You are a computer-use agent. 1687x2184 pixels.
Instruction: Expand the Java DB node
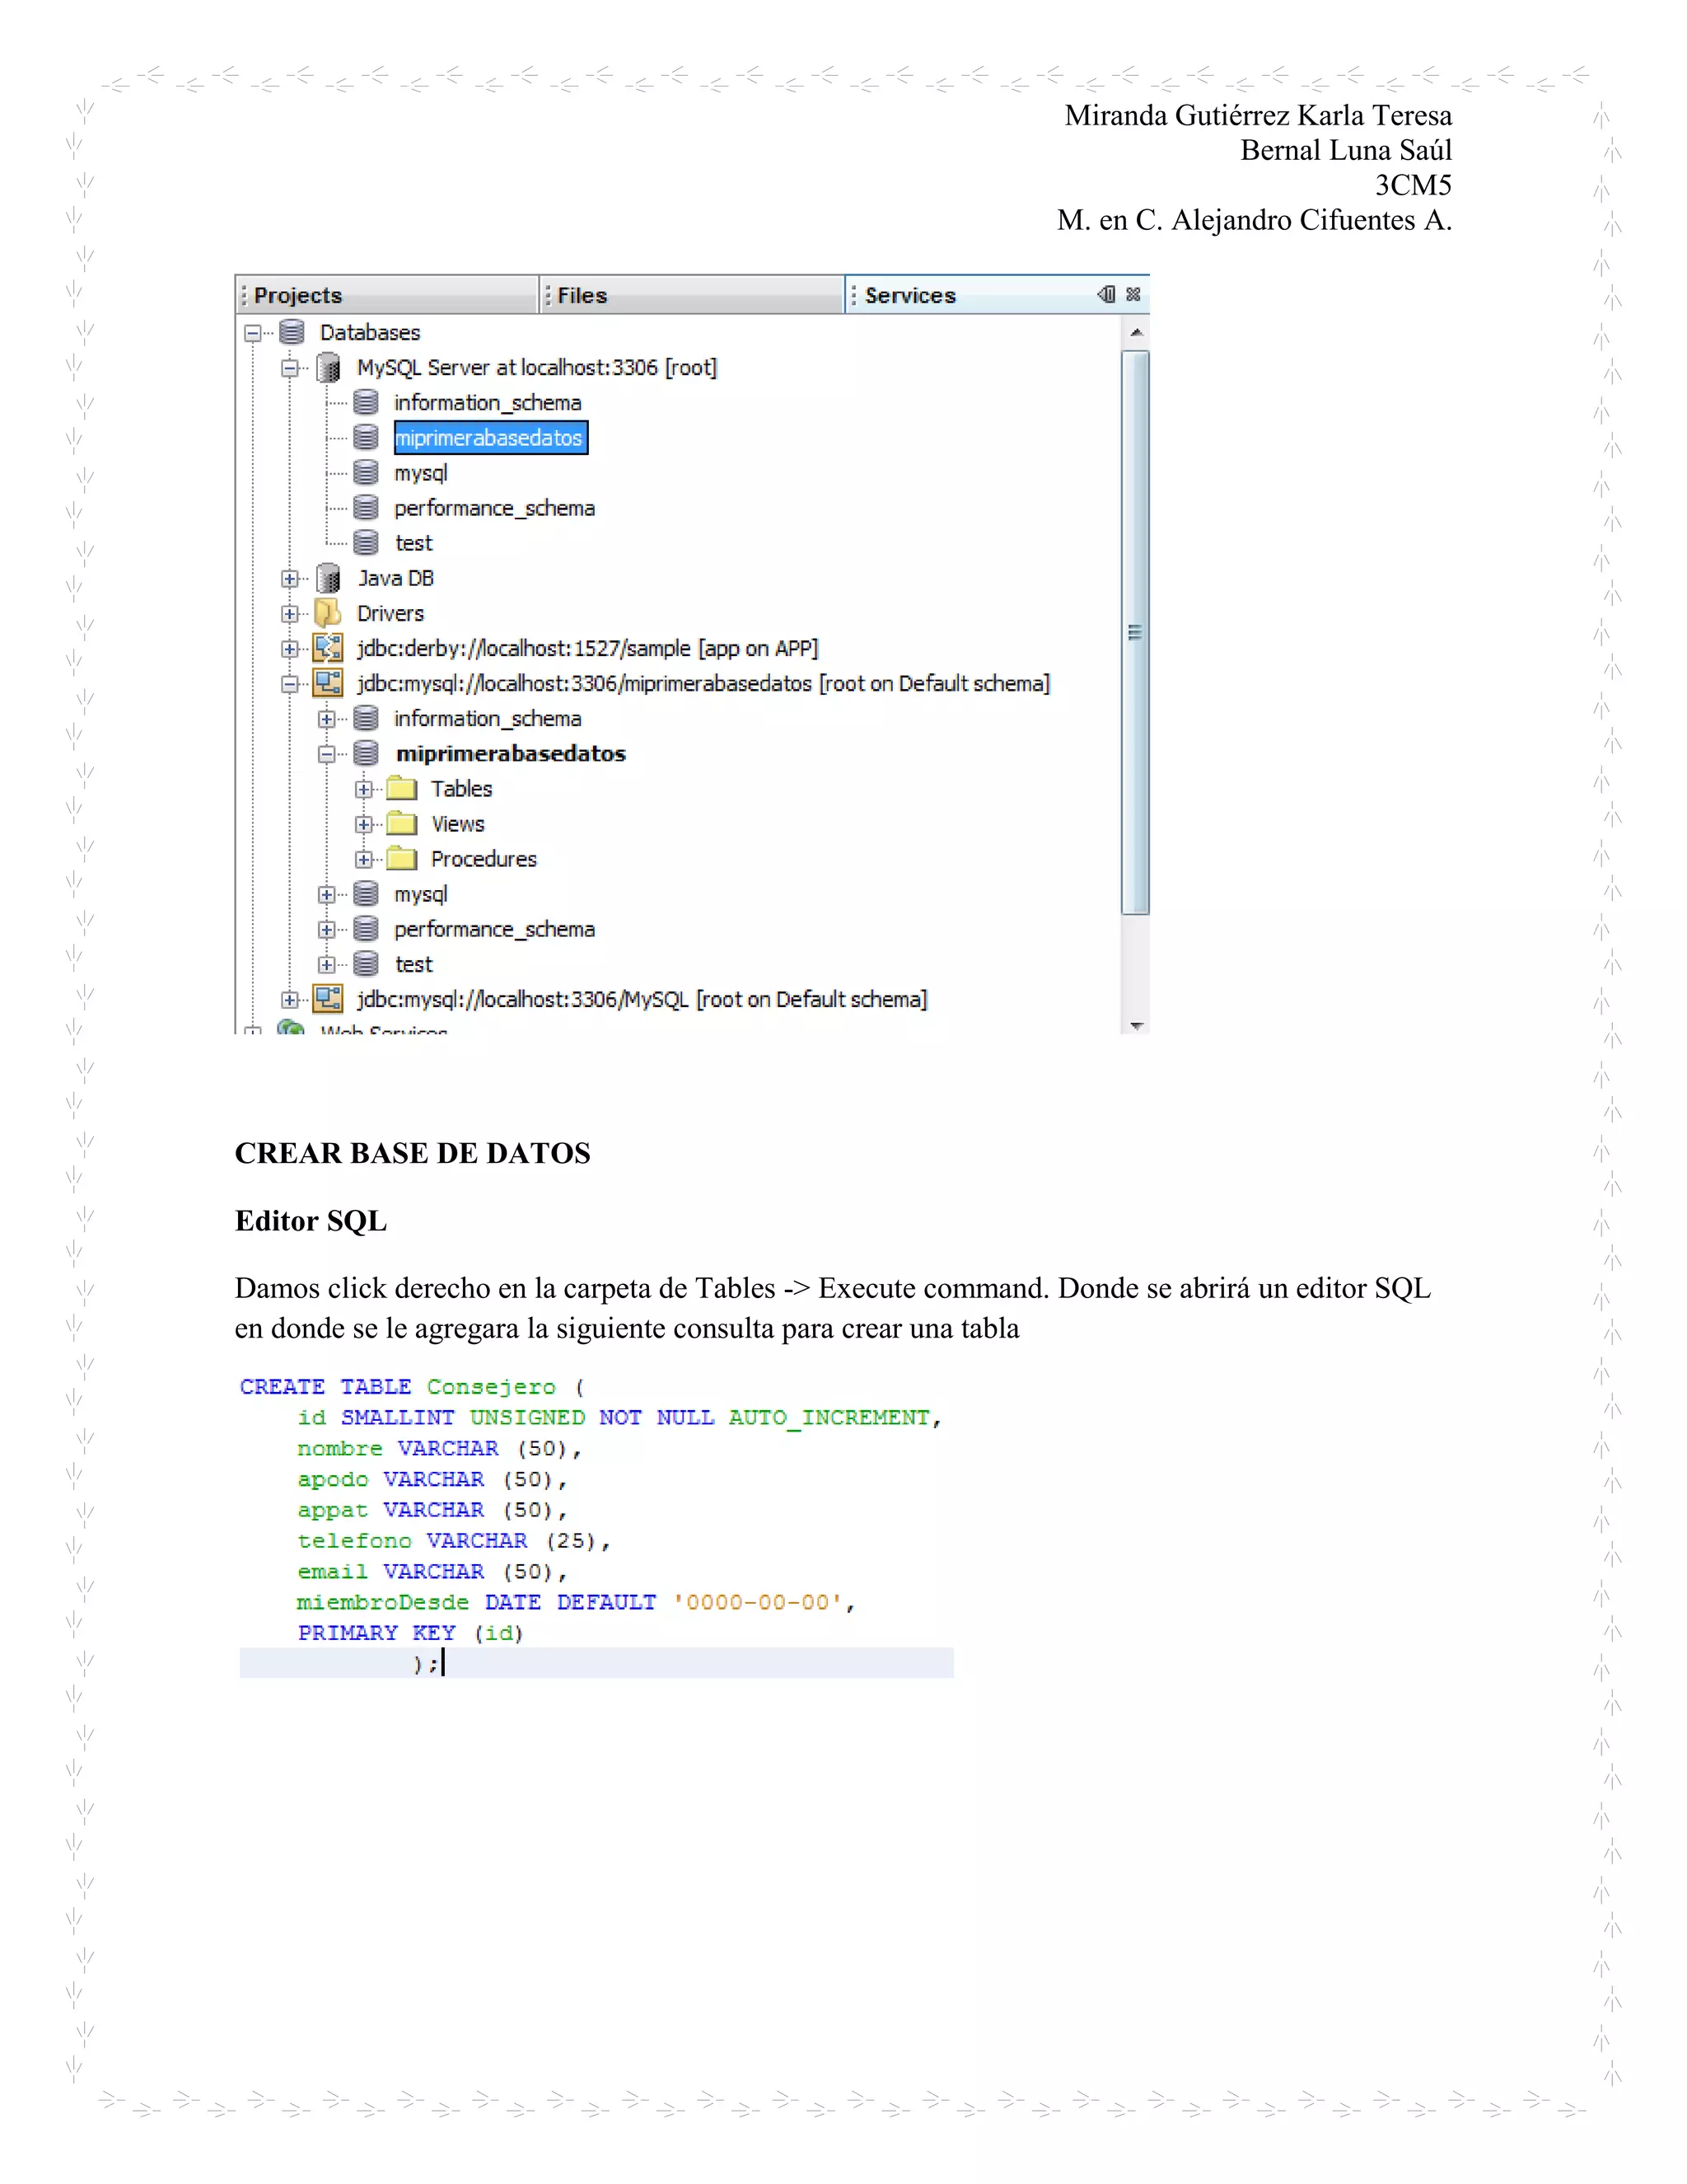tap(290, 579)
